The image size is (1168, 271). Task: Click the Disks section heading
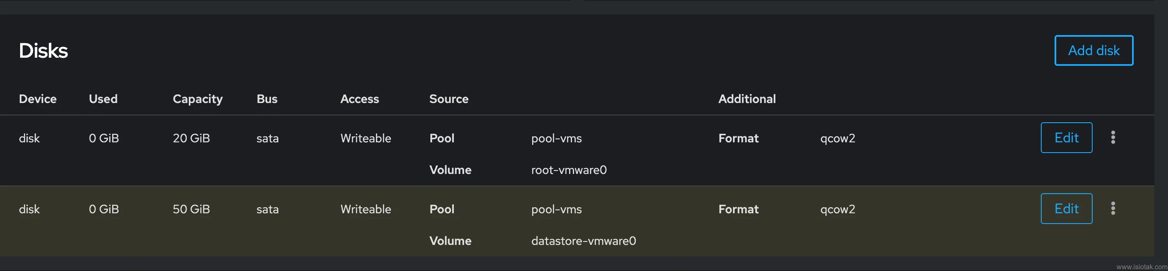43,51
